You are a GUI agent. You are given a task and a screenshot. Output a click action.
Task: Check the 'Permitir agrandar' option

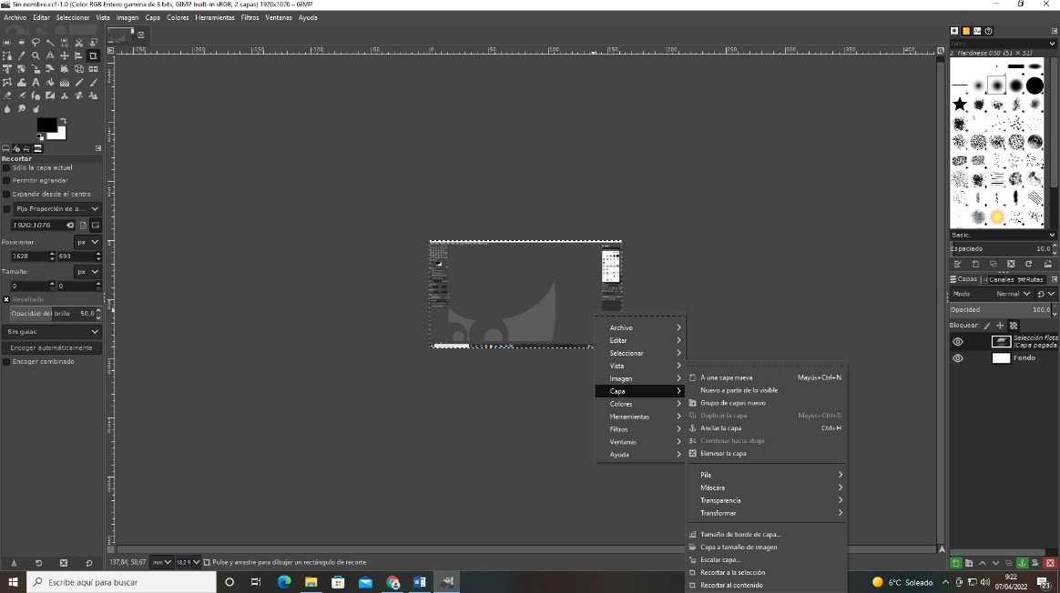[x=6, y=180]
